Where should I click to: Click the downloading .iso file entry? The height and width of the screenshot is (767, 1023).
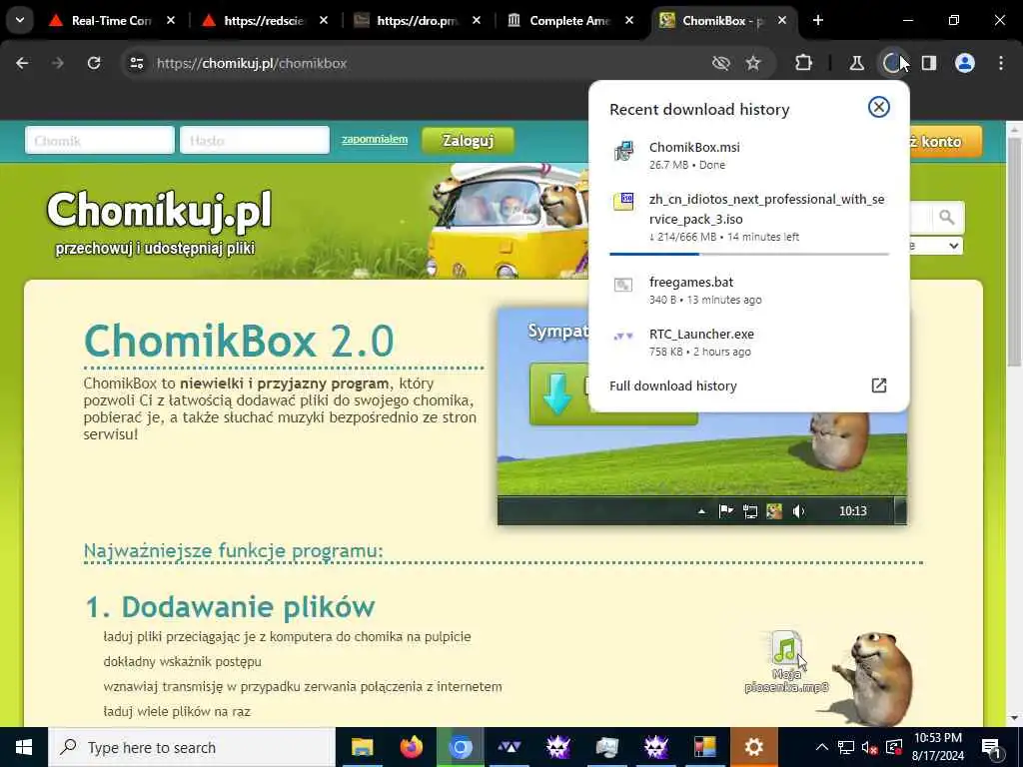[749, 217]
